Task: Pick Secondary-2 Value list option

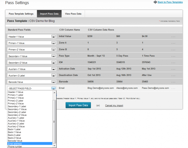Action: [30, 115]
